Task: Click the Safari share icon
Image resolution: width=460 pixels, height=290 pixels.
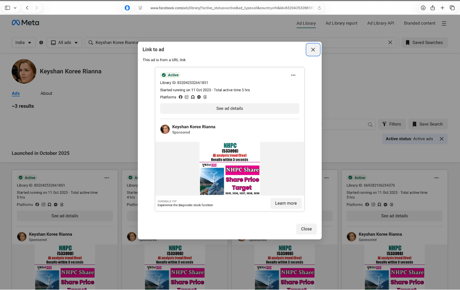Action: 433,8
